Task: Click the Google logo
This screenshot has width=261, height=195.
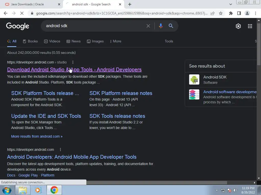Action: [18, 26]
